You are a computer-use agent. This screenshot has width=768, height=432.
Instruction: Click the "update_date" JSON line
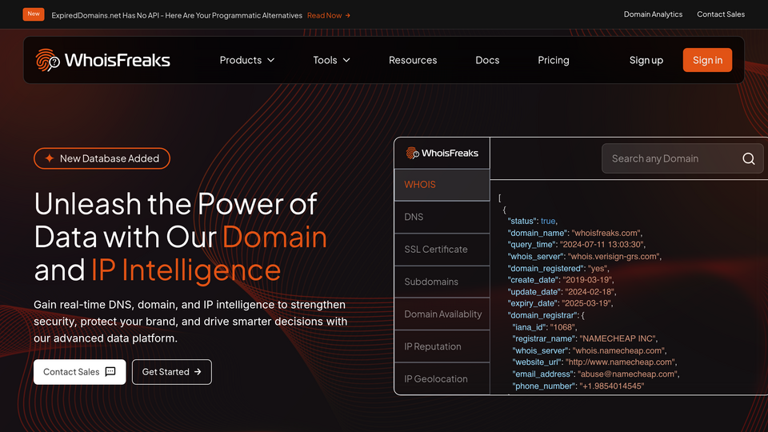(562, 292)
